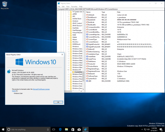Click the Cortana microphone icon

point(48,129)
